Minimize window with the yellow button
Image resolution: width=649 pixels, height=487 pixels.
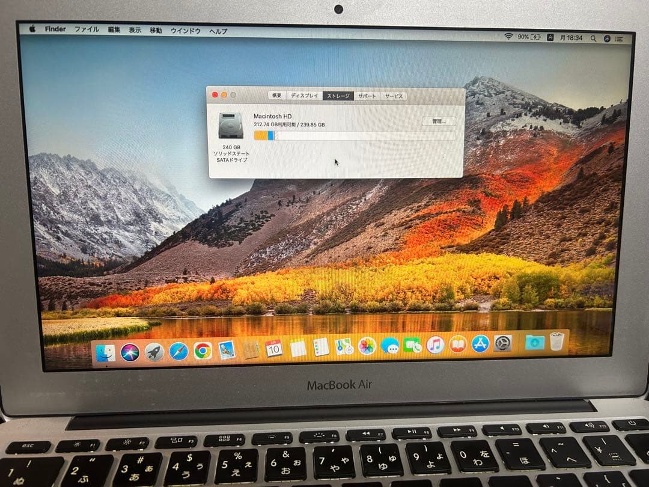pos(224,95)
